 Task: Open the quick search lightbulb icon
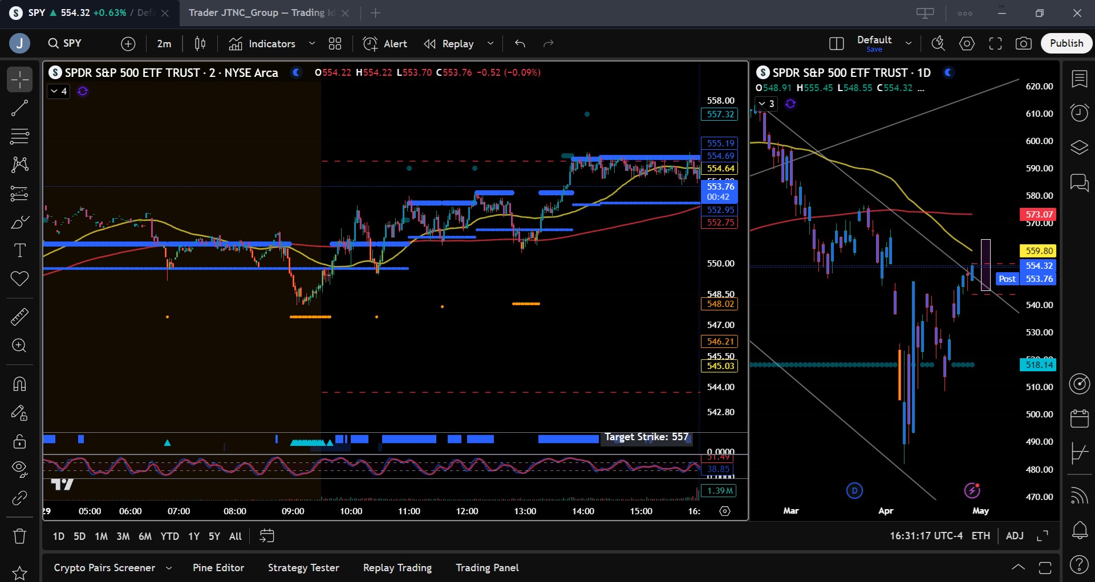(938, 43)
